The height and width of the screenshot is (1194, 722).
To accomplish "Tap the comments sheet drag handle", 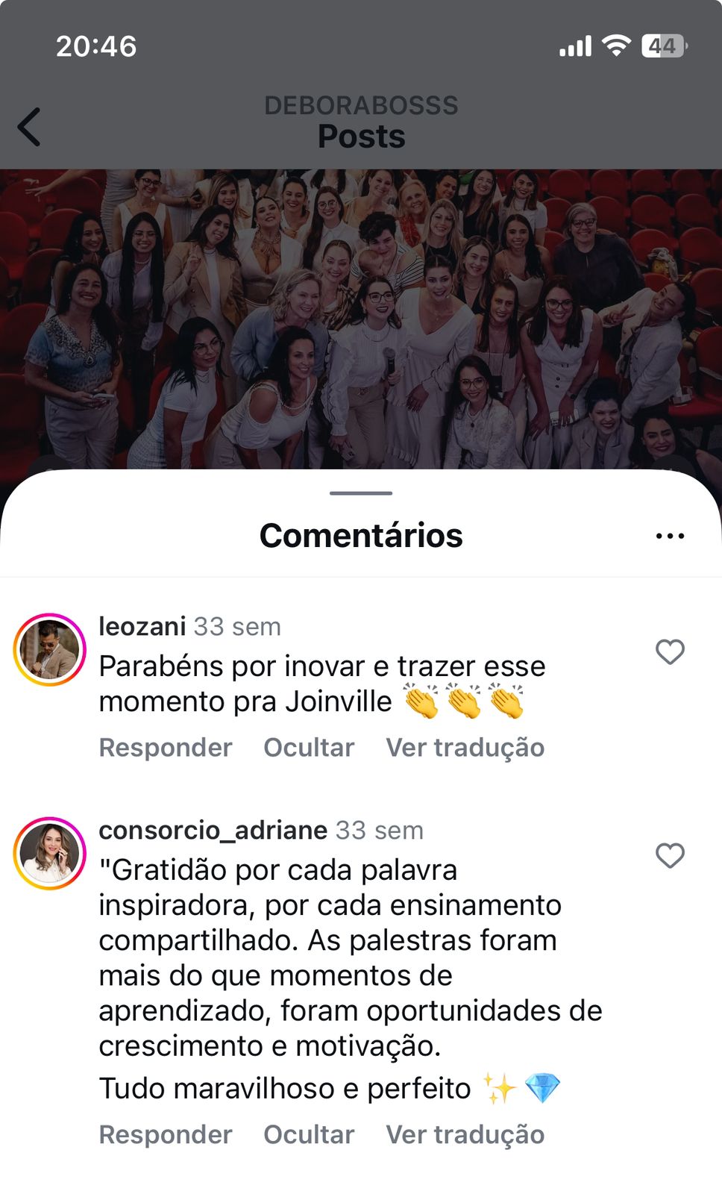I will coord(361,493).
